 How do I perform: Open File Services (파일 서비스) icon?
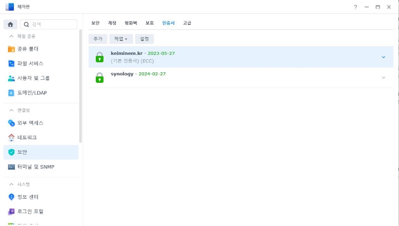12,63
